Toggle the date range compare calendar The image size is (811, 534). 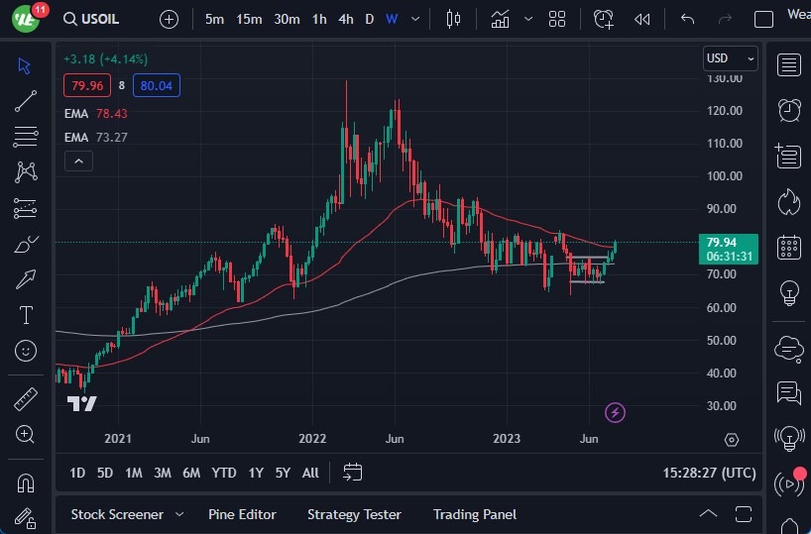click(x=353, y=473)
